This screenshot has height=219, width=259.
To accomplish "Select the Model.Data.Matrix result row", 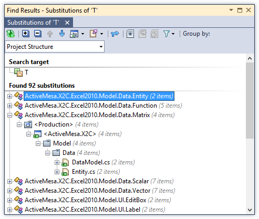I will tap(100, 115).
